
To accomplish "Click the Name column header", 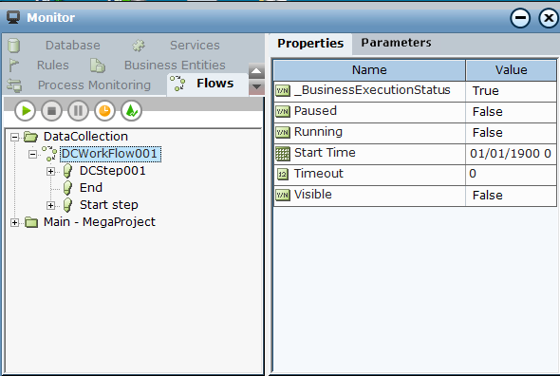I will coord(369,70).
